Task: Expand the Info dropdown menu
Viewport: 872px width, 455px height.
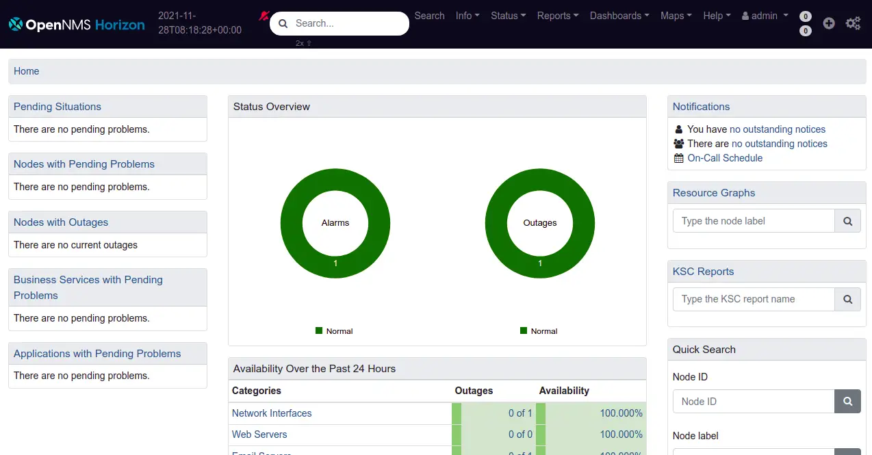Action: 467,16
